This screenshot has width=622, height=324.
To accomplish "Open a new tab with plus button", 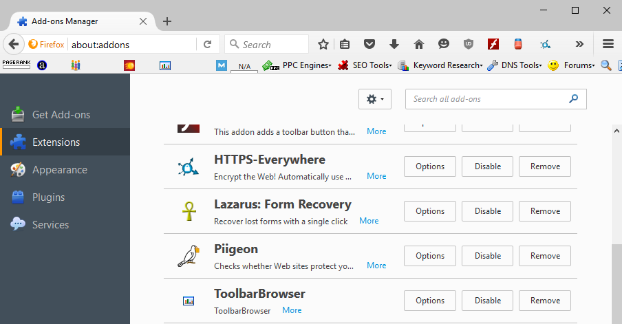I will pos(167,21).
